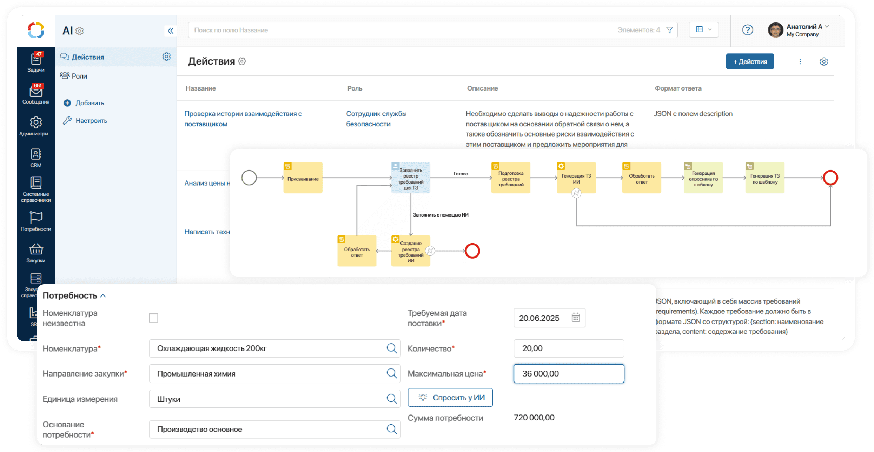Open the three-dot more options menu
This screenshot has width=874, height=452.
pos(800,62)
